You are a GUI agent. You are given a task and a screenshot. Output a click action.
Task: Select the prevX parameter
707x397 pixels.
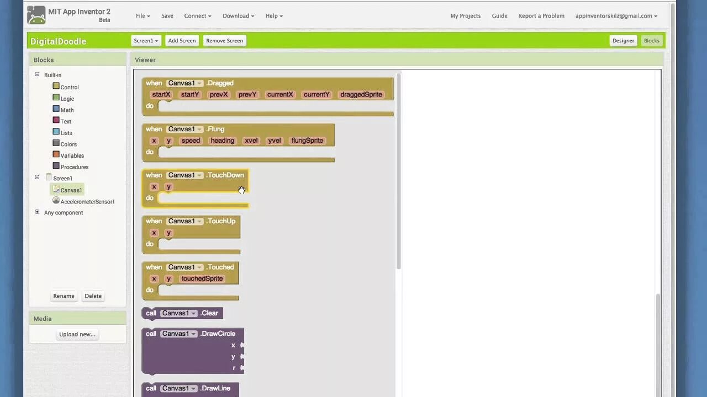click(x=219, y=94)
